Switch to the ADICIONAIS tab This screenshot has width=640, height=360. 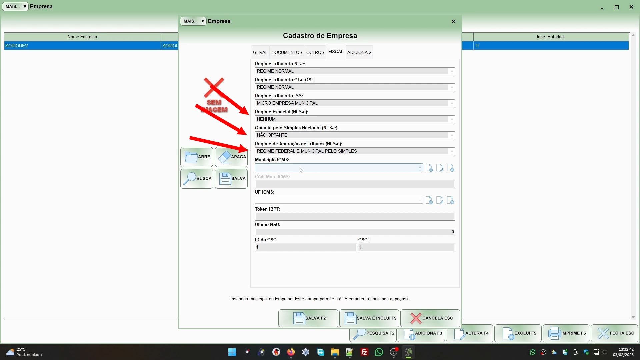coord(359,52)
